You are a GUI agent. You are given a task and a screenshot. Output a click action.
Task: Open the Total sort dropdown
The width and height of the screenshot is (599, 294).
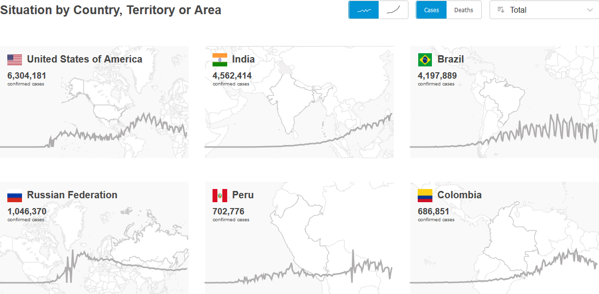544,10
